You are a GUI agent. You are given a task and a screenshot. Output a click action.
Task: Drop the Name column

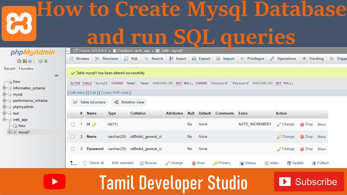(x=306, y=137)
